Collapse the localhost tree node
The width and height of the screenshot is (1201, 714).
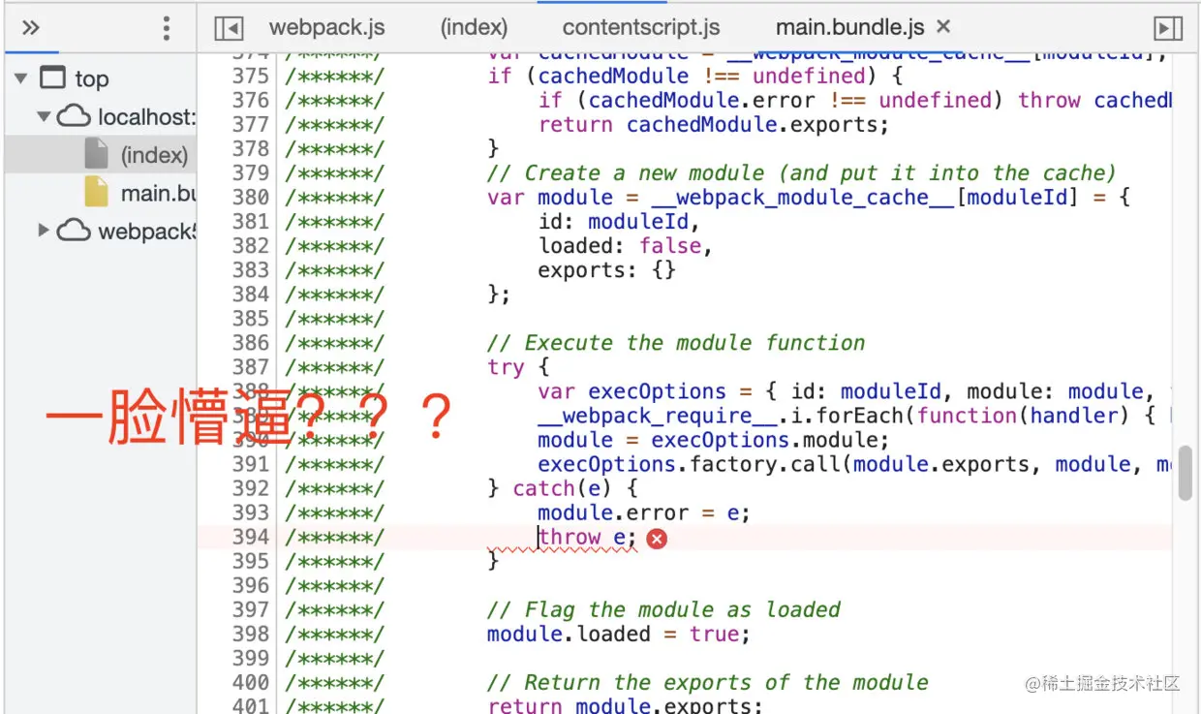[44, 117]
